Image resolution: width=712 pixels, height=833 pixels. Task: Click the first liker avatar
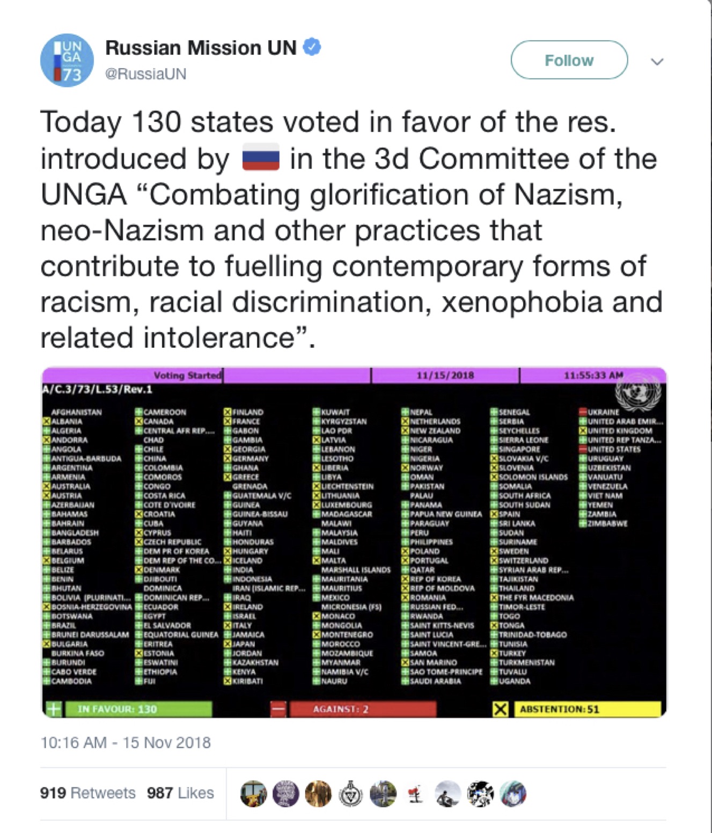[x=253, y=794]
